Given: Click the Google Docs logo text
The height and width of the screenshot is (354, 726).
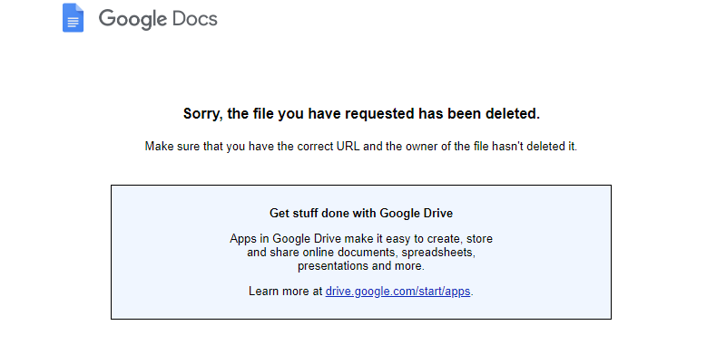Looking at the screenshot, I should click(158, 19).
